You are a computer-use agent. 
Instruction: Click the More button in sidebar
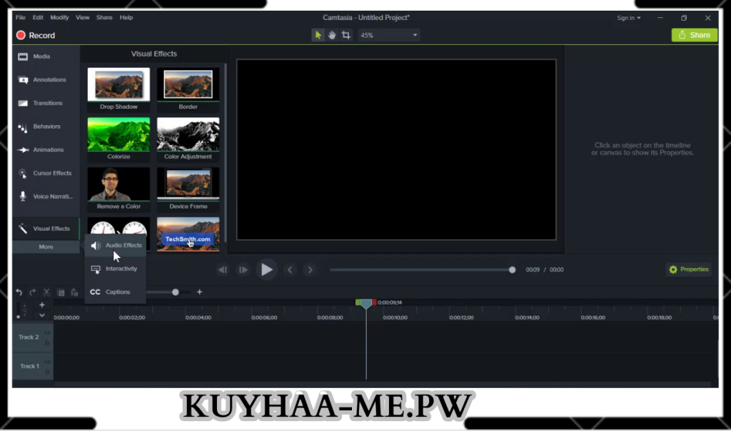coord(46,247)
